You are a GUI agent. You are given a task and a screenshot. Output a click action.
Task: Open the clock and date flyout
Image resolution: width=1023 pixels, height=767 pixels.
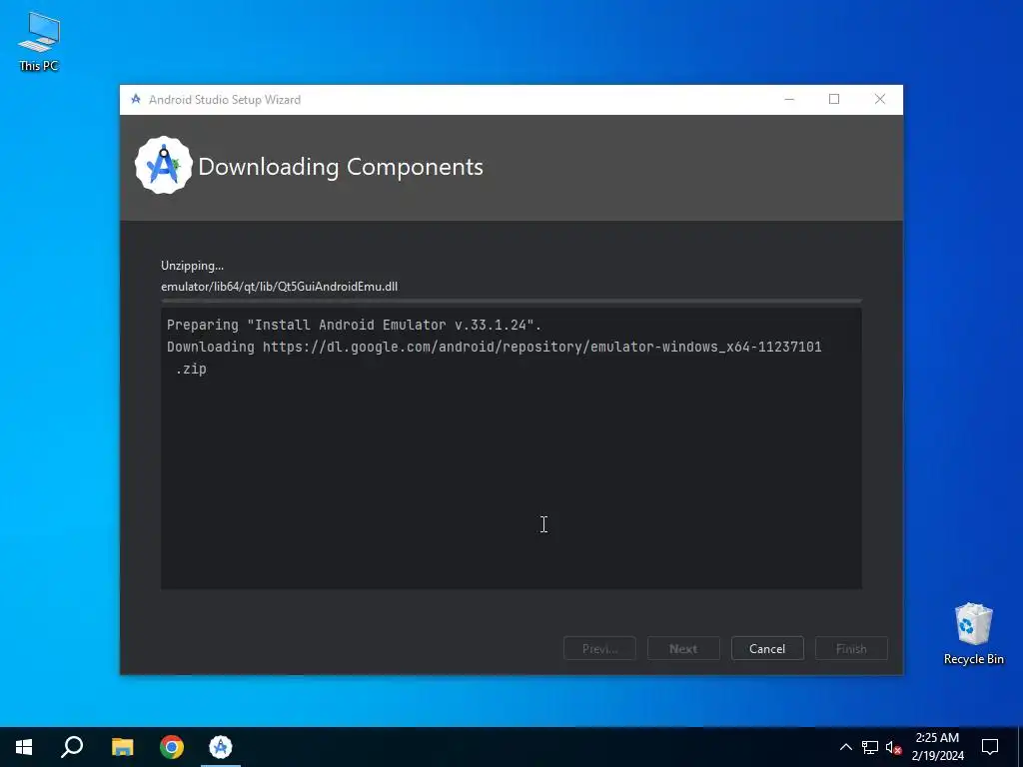937,747
